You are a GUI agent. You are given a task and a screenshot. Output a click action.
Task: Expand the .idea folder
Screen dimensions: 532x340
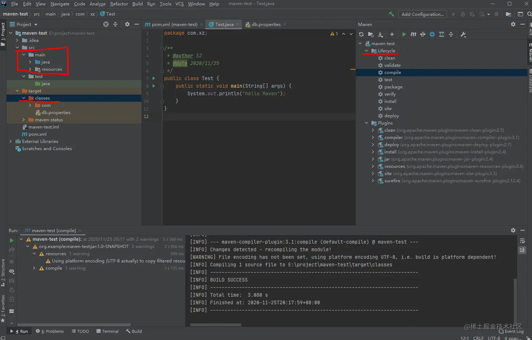point(17,40)
